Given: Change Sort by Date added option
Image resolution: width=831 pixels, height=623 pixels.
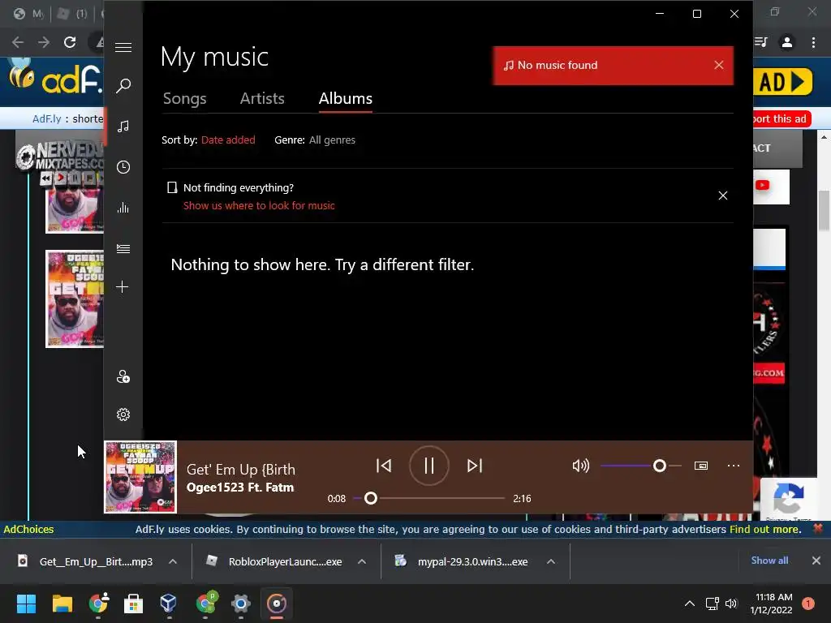Looking at the screenshot, I should click(x=228, y=140).
